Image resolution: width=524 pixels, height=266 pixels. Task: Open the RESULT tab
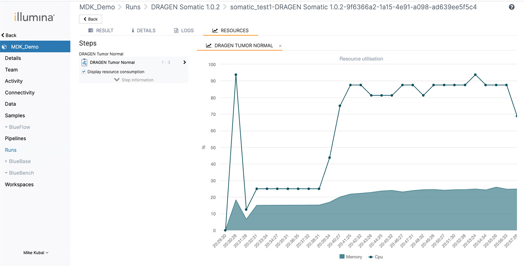[x=101, y=31]
